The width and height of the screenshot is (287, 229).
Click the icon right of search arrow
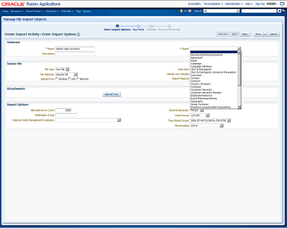(x=283, y=11)
